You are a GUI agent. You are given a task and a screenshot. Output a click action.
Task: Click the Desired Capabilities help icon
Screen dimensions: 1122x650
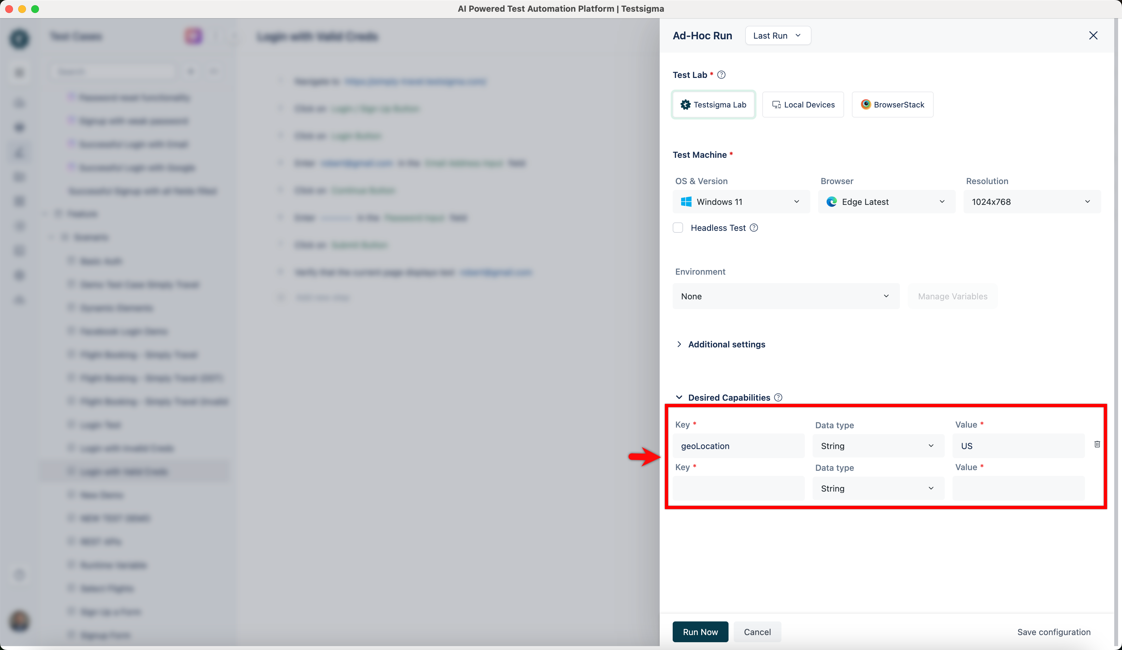[778, 398]
